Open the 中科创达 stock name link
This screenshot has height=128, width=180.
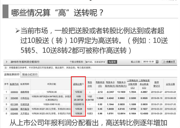[25, 98]
